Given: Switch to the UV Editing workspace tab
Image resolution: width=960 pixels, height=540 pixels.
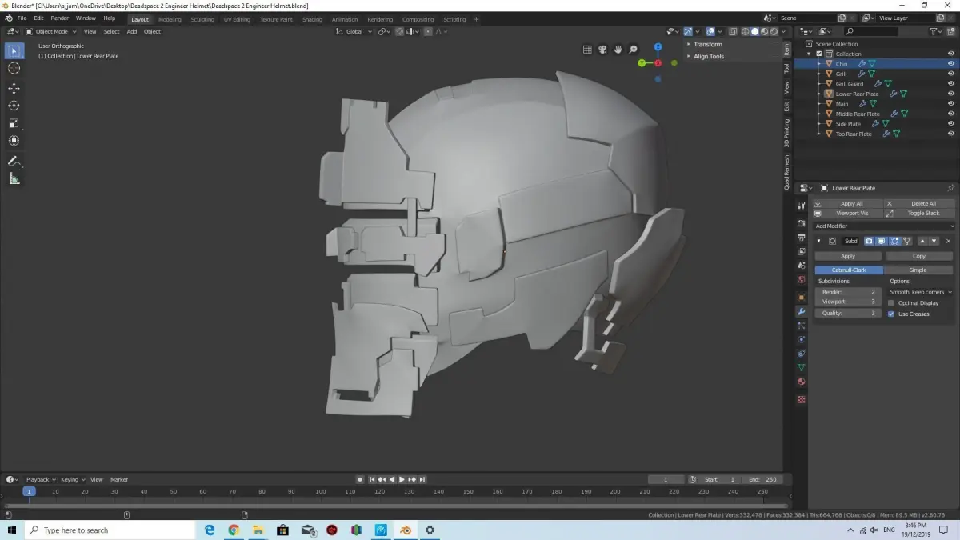Looking at the screenshot, I should (237, 19).
